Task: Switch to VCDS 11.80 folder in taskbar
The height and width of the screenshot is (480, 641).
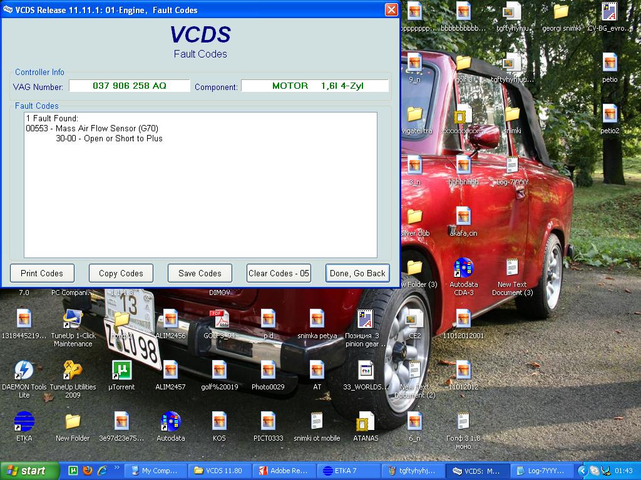Action: (219, 471)
